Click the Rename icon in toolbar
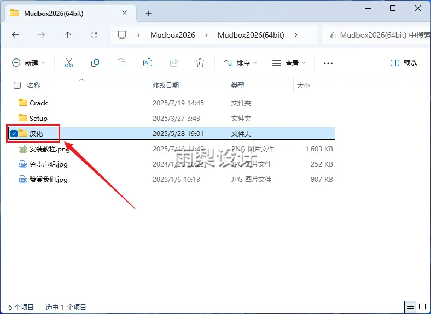This screenshot has width=431, height=314. (148, 63)
